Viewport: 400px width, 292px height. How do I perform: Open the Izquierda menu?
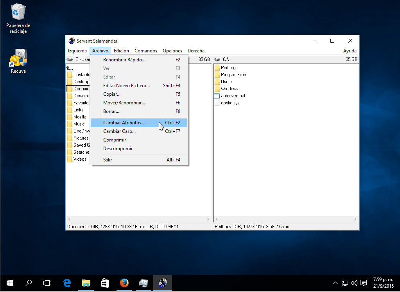pyautogui.click(x=77, y=51)
